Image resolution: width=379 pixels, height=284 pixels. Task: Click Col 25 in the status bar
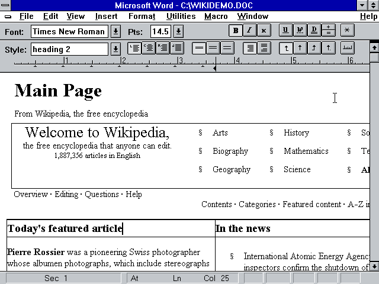tap(216, 278)
